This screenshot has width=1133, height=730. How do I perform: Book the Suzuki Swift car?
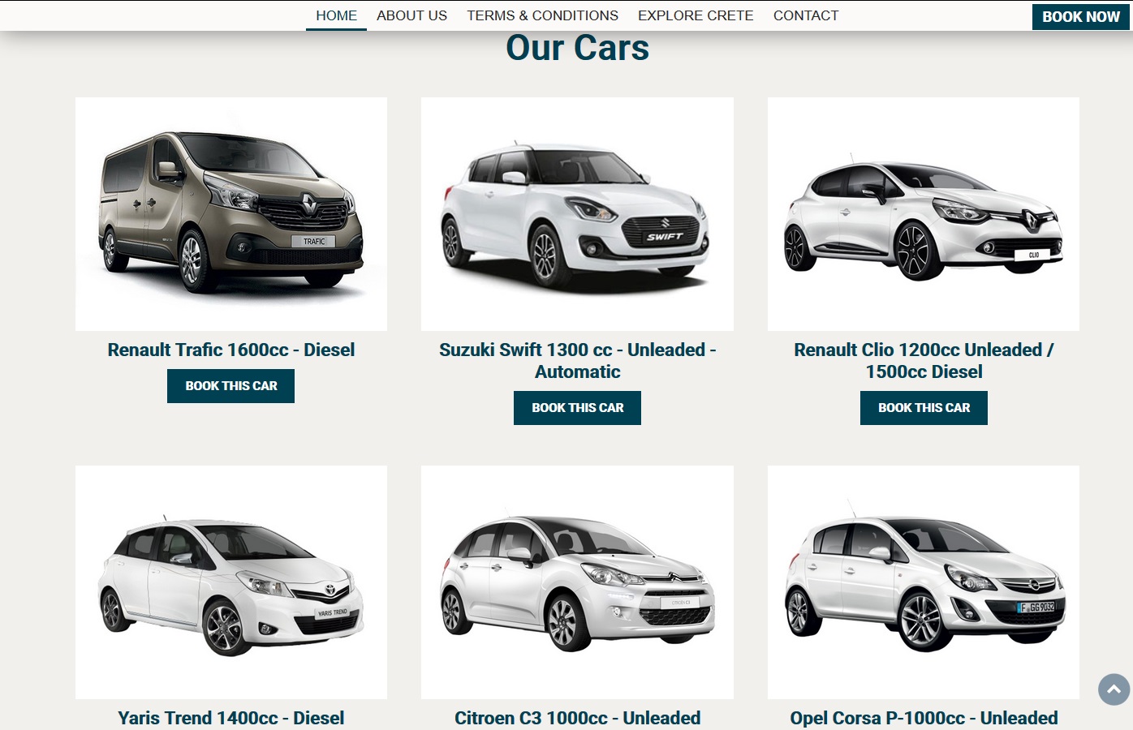click(577, 408)
